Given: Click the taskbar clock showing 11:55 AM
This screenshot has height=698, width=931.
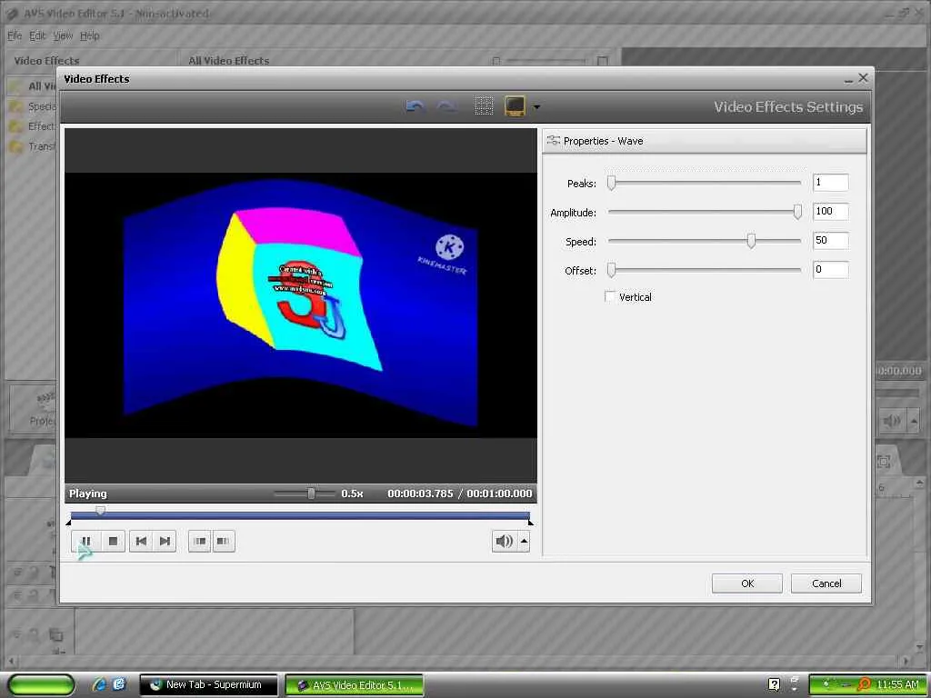Looking at the screenshot, I should point(897,685).
